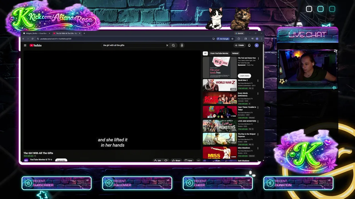
Task: Dislike the video with the thumbs-down
Action: 166,161
